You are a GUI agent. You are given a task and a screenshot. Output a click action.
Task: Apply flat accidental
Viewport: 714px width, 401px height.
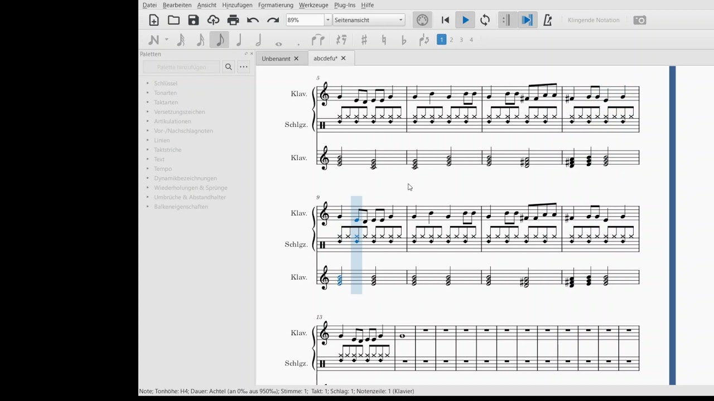[x=404, y=40]
